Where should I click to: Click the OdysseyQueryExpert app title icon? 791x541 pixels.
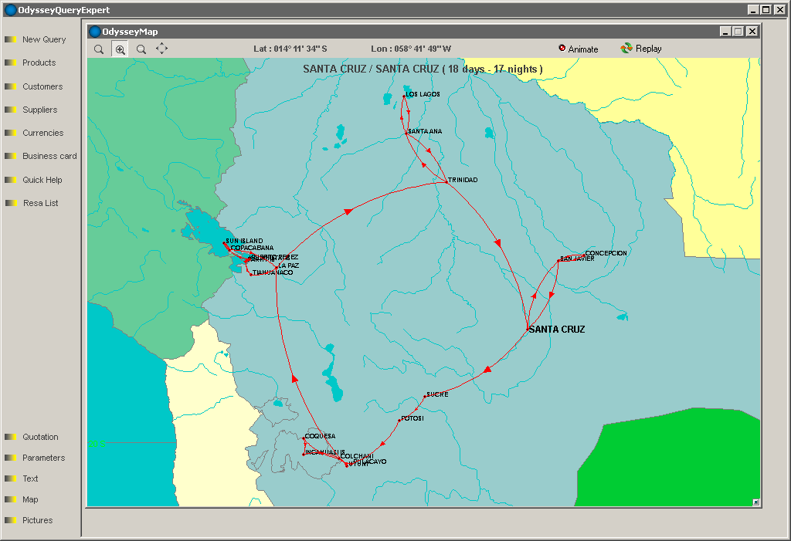(x=10, y=10)
